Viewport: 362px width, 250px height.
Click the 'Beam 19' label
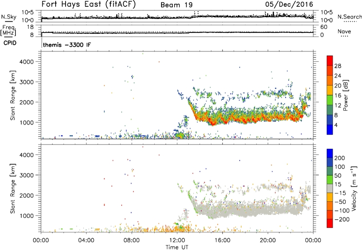point(176,5)
